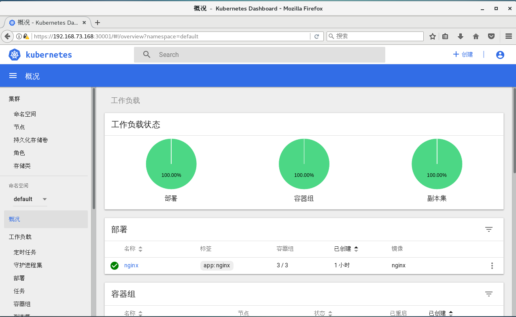The image size is (516, 317).
Task: Open the Kubernetes navigation hamburger menu
Action: (x=13, y=76)
